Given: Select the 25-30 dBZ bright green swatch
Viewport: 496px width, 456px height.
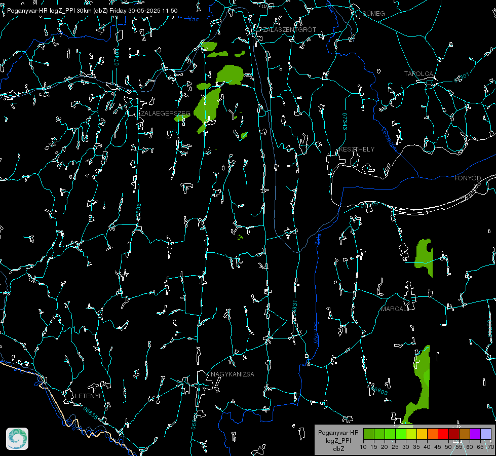Looking at the screenshot, I should (x=401, y=434).
